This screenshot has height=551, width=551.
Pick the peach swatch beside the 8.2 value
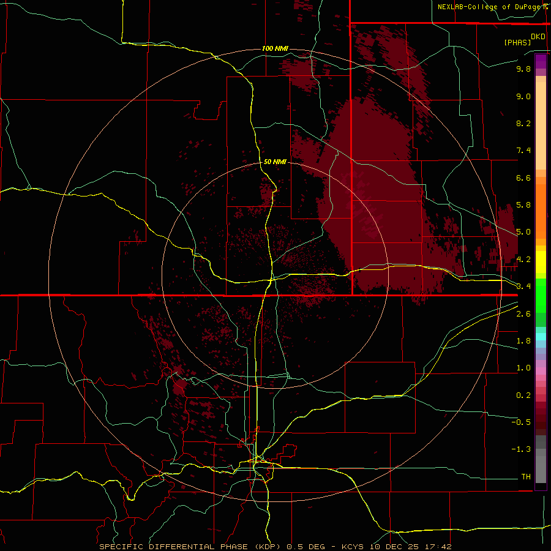pos(541,126)
